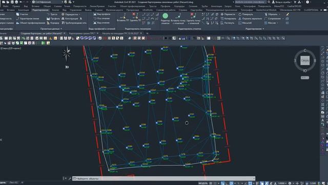
Task: Click Объект профилирования ribbon button
Action: point(31,23)
